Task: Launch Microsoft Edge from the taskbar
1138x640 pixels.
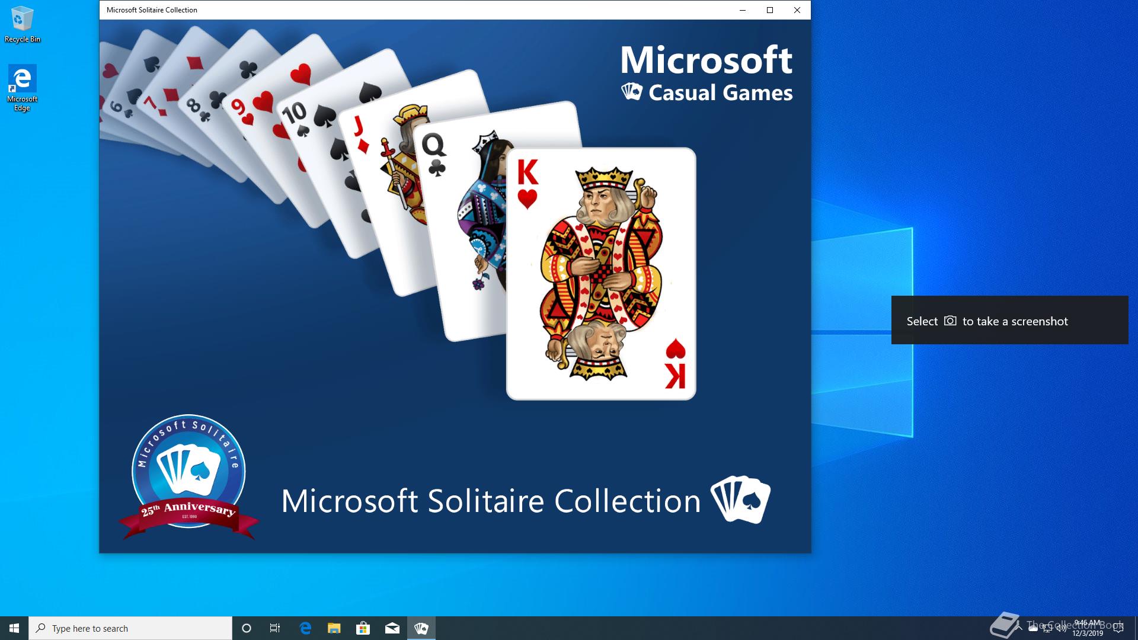Action: [305, 628]
